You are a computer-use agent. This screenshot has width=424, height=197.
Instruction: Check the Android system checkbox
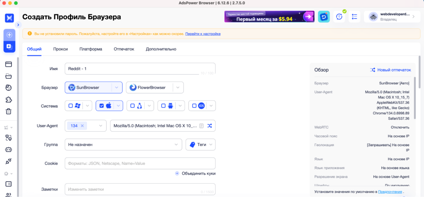pyautogui.click(x=163, y=106)
